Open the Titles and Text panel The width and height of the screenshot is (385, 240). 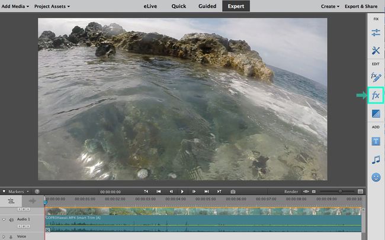pyautogui.click(x=376, y=141)
